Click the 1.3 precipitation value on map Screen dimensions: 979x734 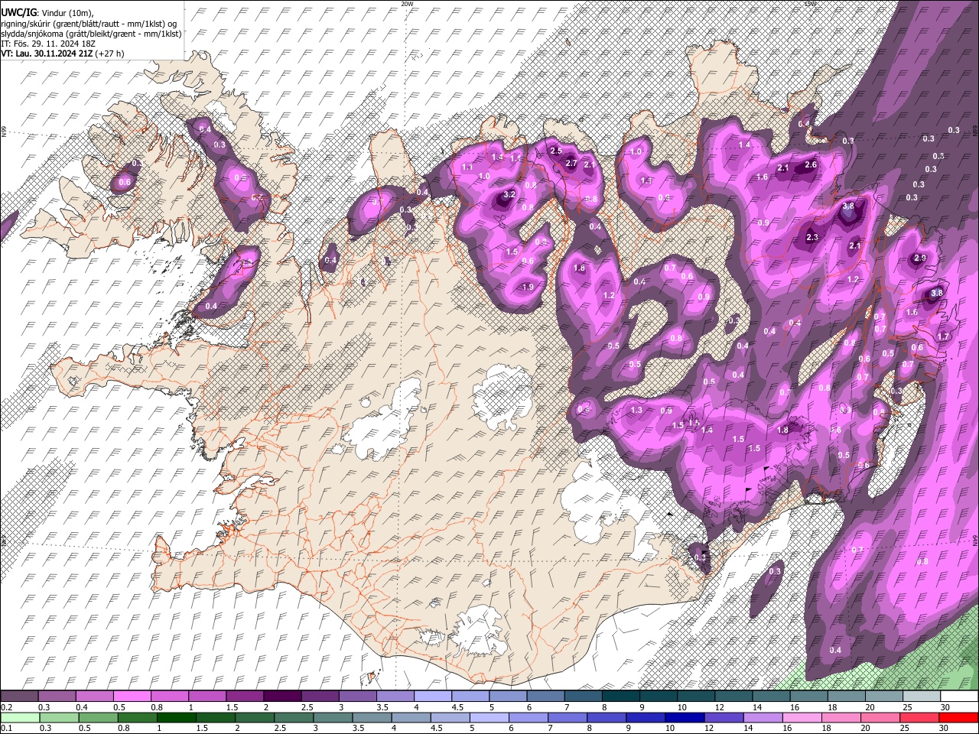tap(636, 410)
